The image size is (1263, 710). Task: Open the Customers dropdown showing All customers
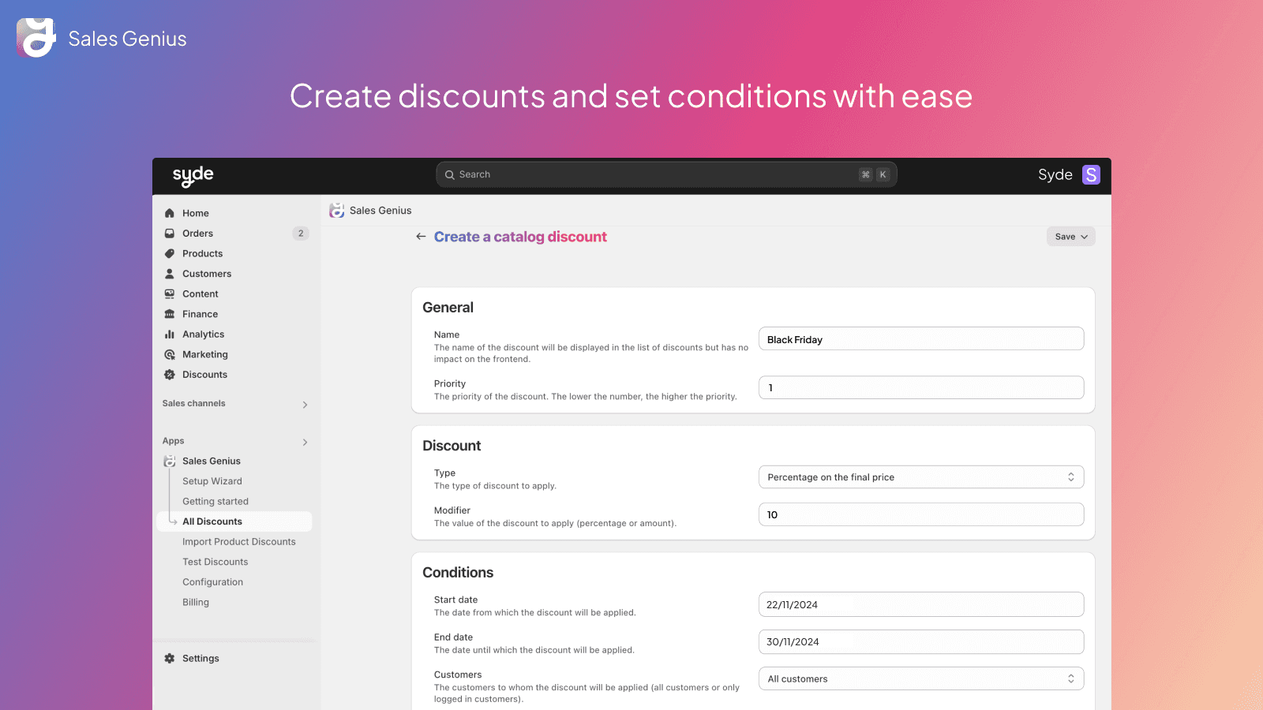click(920, 678)
